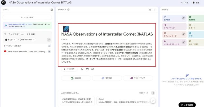Click メモに保存 button below summary
Screen dimensions: 204x107
pyautogui.click(x=69, y=69)
